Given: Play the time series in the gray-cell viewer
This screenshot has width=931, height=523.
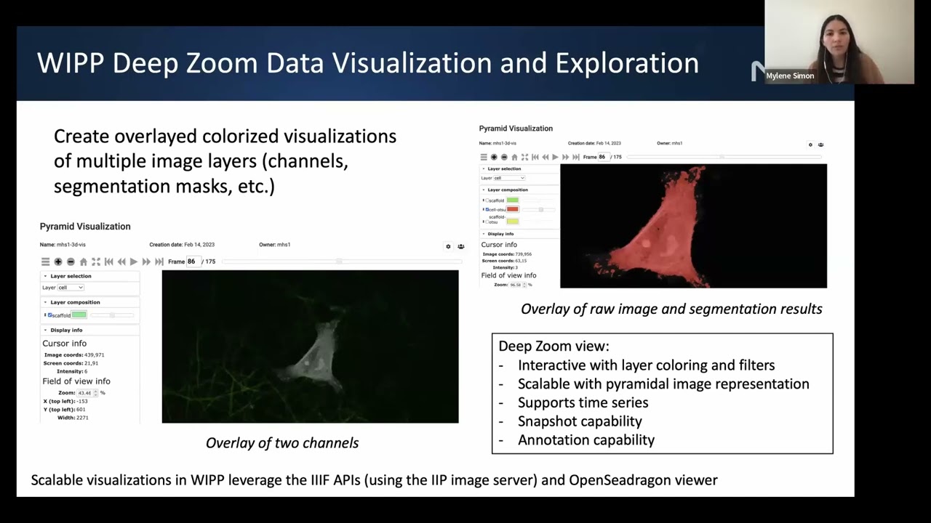Looking at the screenshot, I should click(134, 261).
